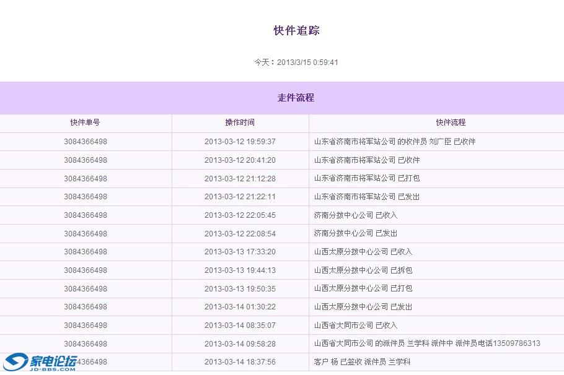Click tracking number in the 19:59:37 row
Viewport: 564px width, 375px height.
point(86,142)
